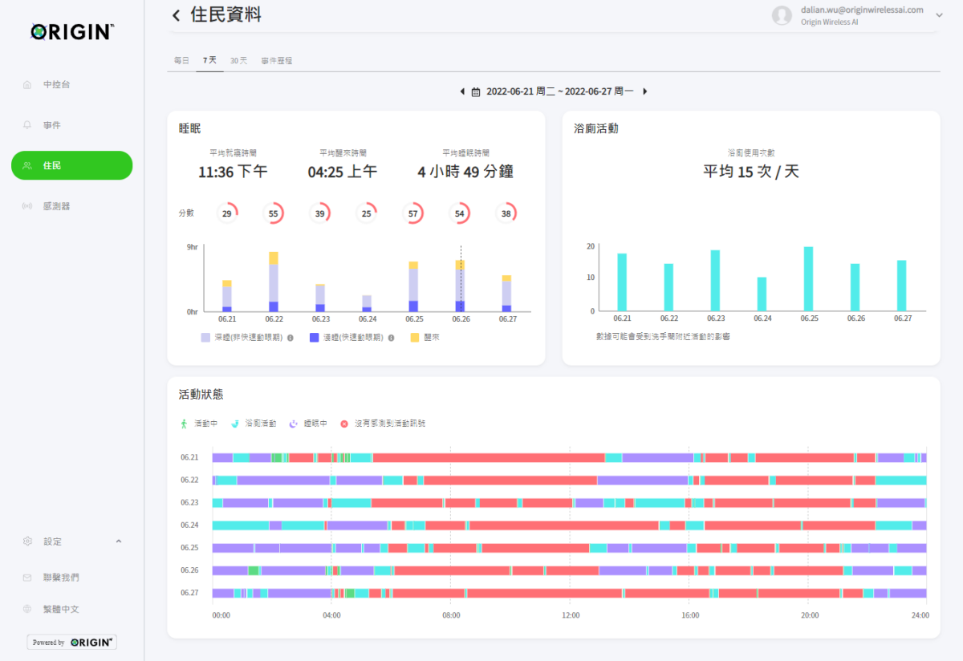The image size is (963, 661).
Task: Collapse the 設定 settings section chevron
Action: coord(119,541)
